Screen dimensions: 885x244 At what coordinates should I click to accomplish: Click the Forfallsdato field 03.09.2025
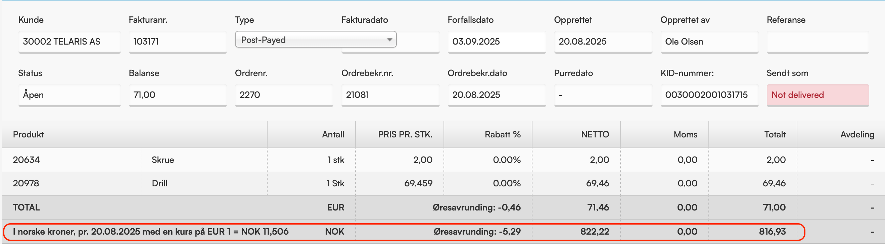(x=496, y=42)
